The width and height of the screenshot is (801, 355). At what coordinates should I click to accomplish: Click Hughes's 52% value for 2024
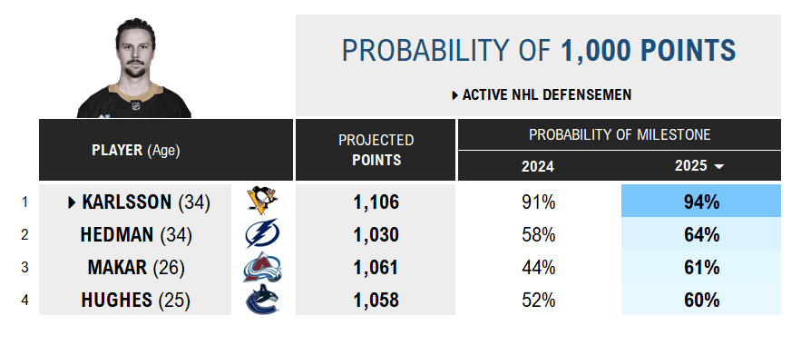pyautogui.click(x=539, y=301)
